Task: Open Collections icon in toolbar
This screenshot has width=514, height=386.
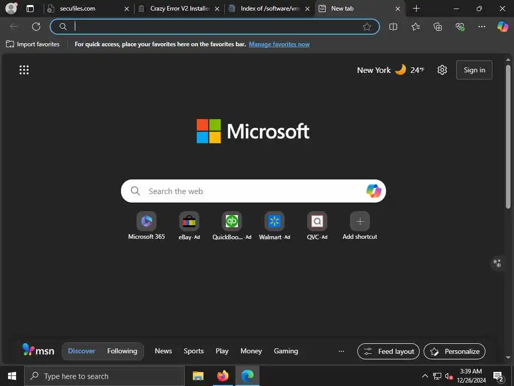Action: coord(438,27)
